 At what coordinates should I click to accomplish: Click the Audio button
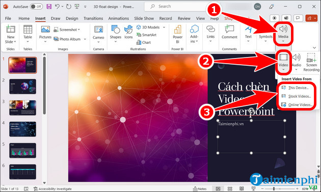[297, 62]
